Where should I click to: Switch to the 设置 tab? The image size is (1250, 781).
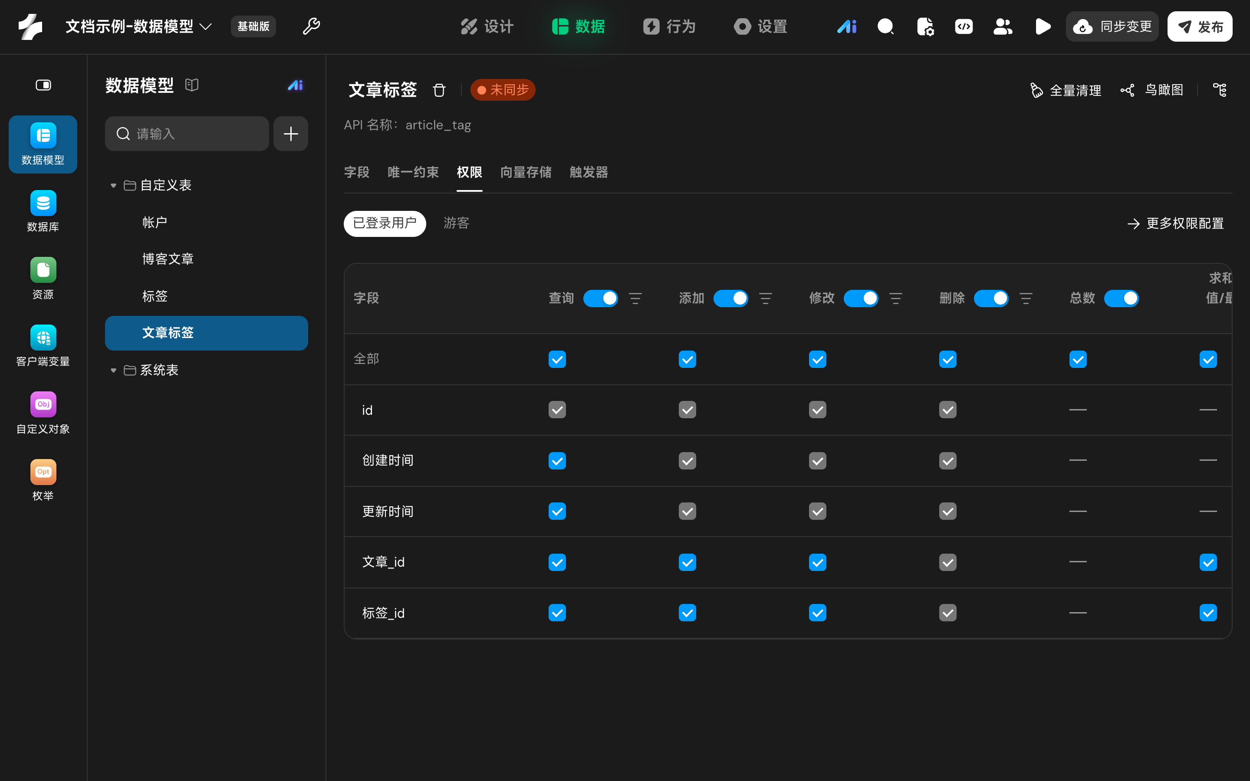pyautogui.click(x=760, y=26)
